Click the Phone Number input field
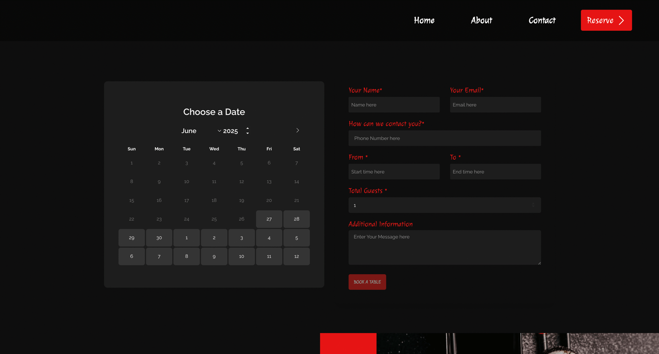The image size is (659, 354). coord(444,138)
